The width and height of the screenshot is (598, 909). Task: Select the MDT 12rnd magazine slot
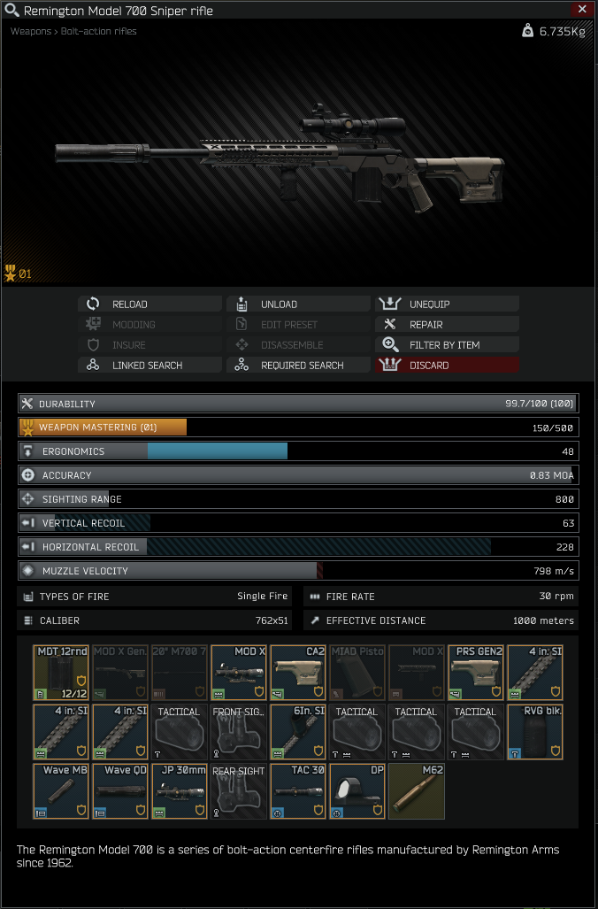(61, 673)
